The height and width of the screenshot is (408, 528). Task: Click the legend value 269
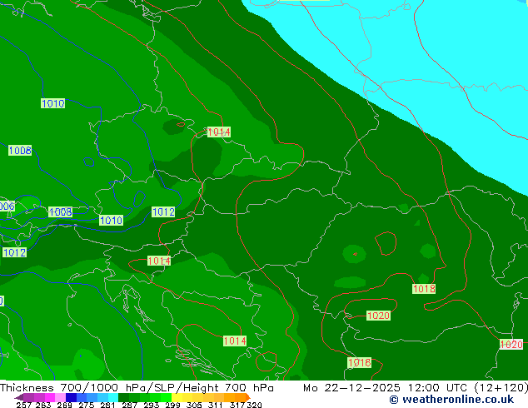click(64, 405)
